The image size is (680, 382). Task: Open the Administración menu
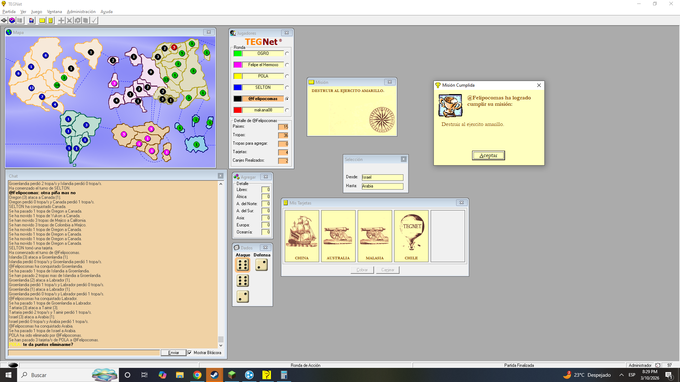(81, 12)
